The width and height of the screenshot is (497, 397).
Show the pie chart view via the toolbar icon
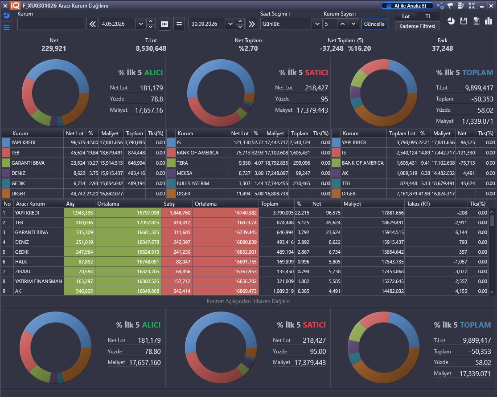coord(451,21)
